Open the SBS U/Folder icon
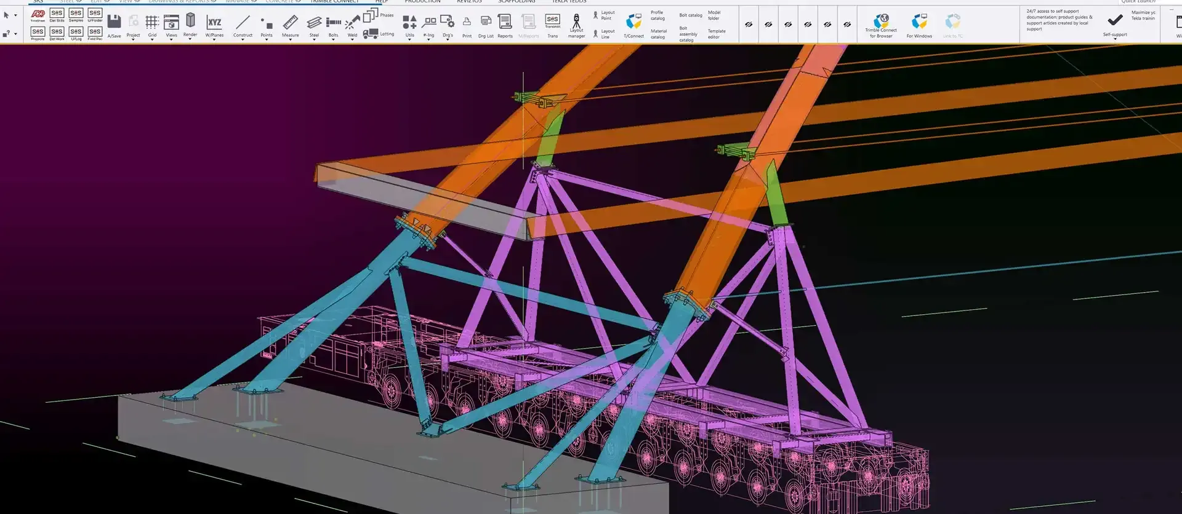 click(x=95, y=15)
